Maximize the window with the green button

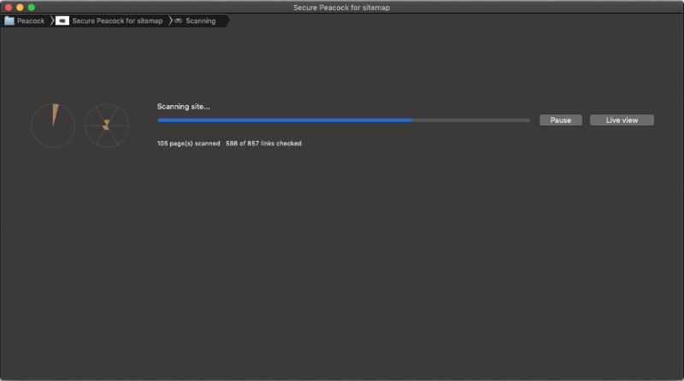click(x=32, y=8)
